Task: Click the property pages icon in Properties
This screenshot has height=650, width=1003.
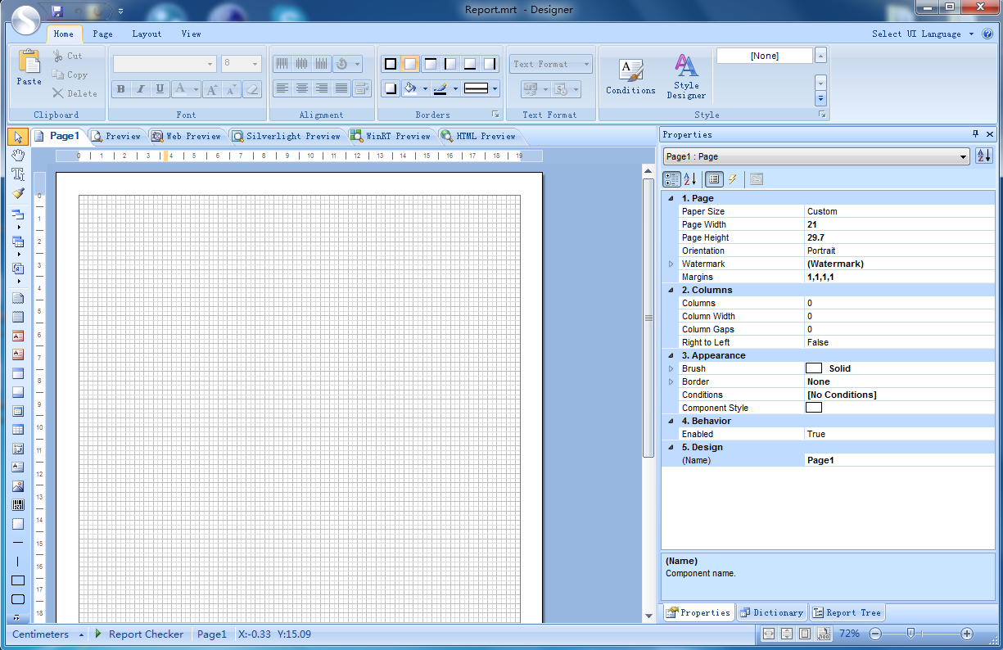Action: pos(757,179)
